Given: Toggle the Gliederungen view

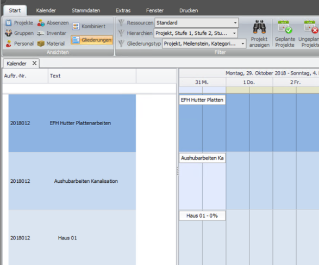Looking at the screenshot, I should click(x=92, y=40).
